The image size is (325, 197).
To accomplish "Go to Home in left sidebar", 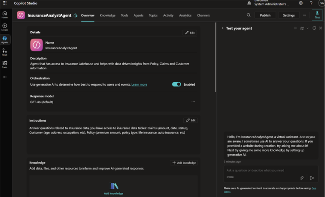I will [x=5, y=15].
